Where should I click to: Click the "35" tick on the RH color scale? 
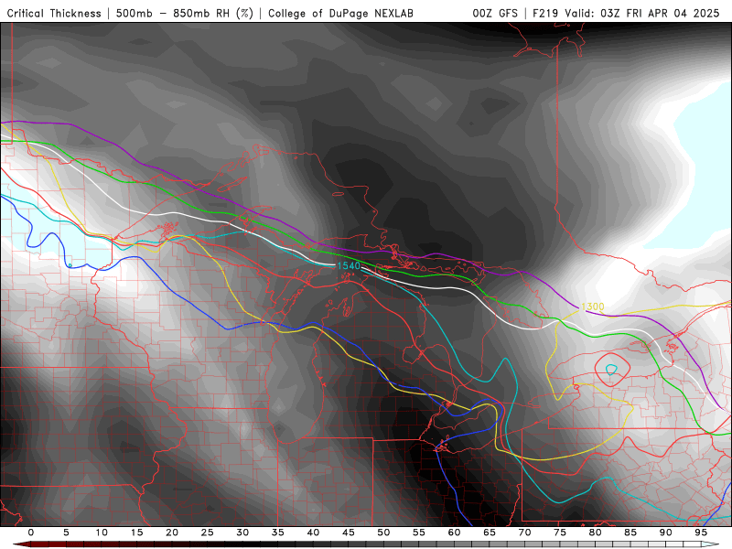click(x=278, y=533)
